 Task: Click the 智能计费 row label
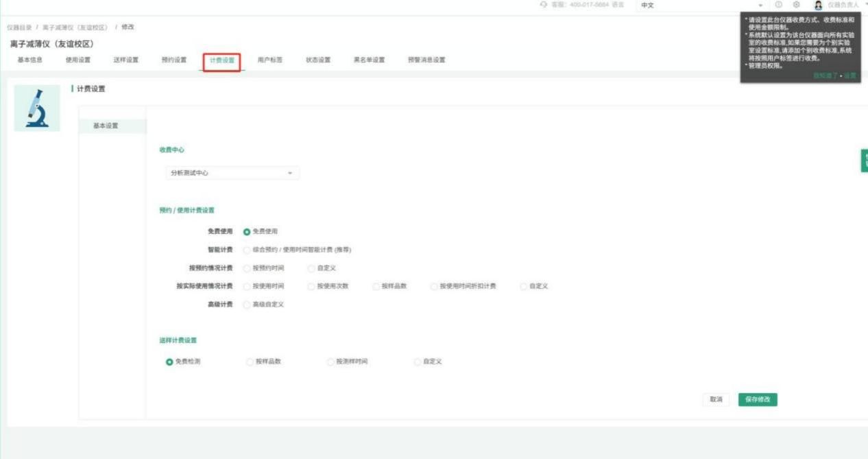pos(220,250)
